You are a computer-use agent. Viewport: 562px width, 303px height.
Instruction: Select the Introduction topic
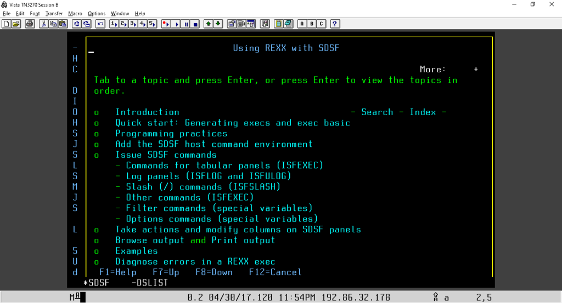tap(147, 112)
